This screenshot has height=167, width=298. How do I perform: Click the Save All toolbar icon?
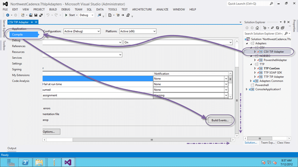point(41,15)
